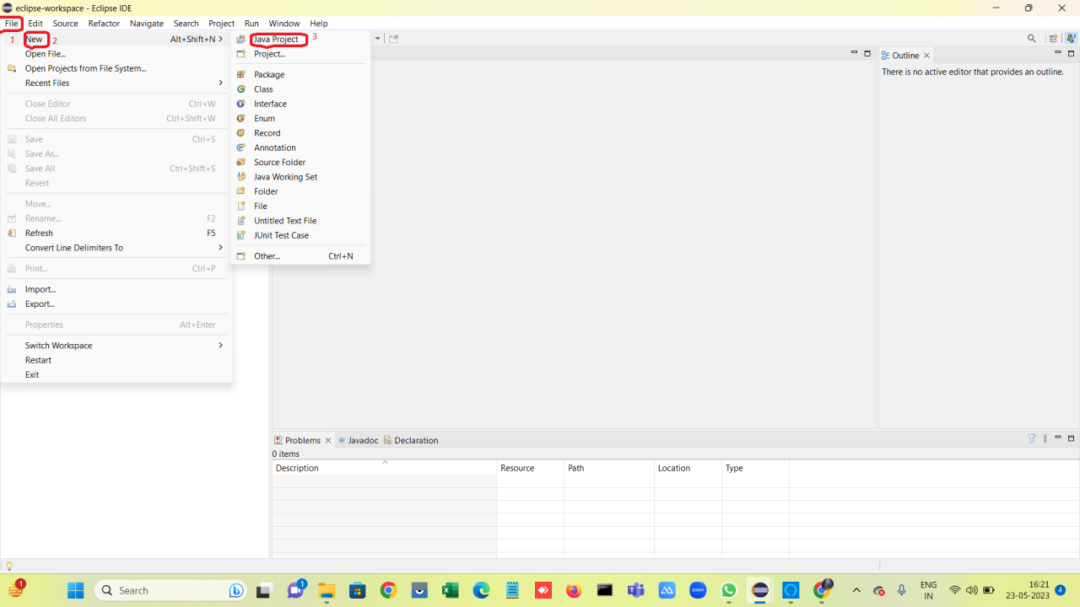This screenshot has height=607, width=1080.
Task: Open the Project menu in the menu bar
Action: pyautogui.click(x=222, y=24)
